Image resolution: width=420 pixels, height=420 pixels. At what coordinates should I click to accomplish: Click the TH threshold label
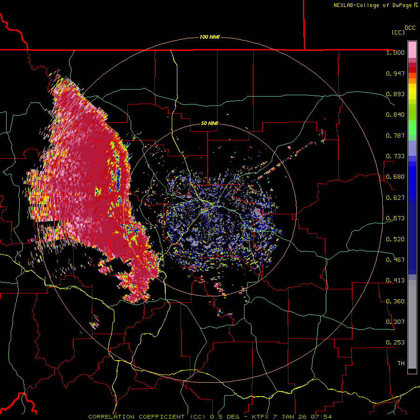click(401, 364)
